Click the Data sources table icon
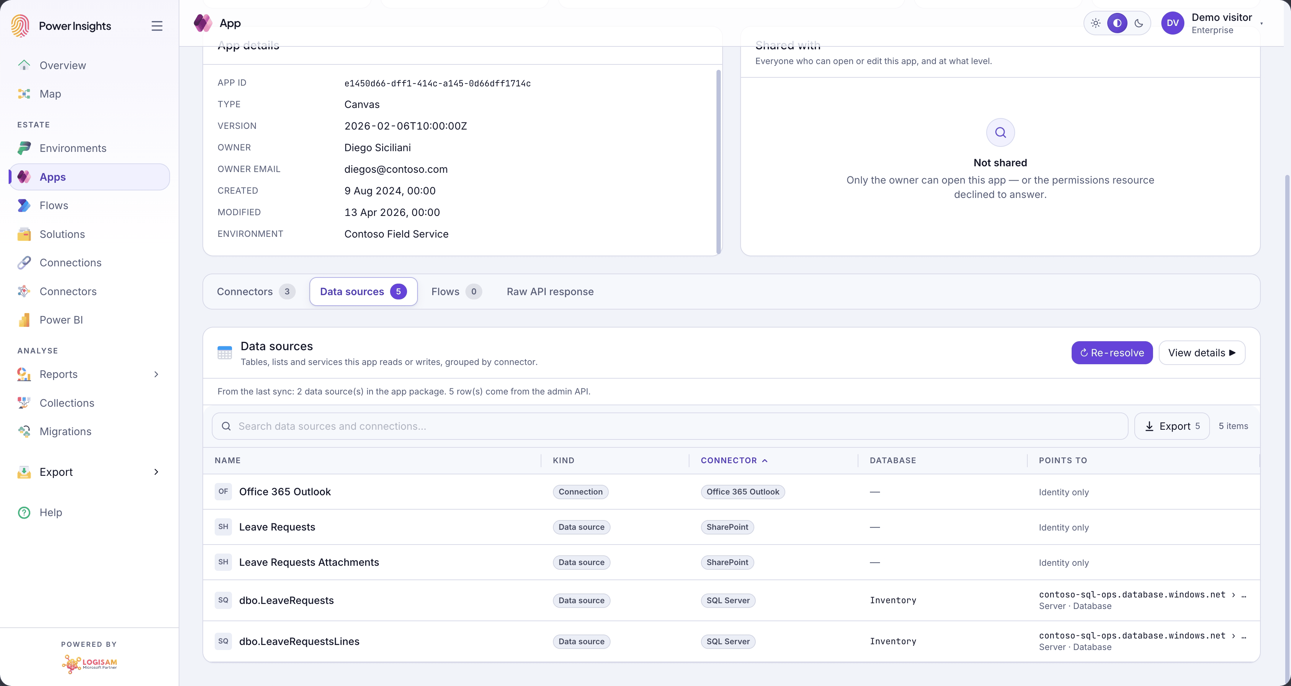This screenshot has width=1291, height=686. 224,352
